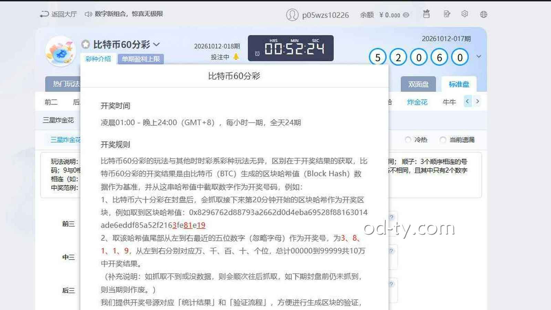Open the calendar-style icon beside the balance
The image size is (551, 310).
[426, 14]
